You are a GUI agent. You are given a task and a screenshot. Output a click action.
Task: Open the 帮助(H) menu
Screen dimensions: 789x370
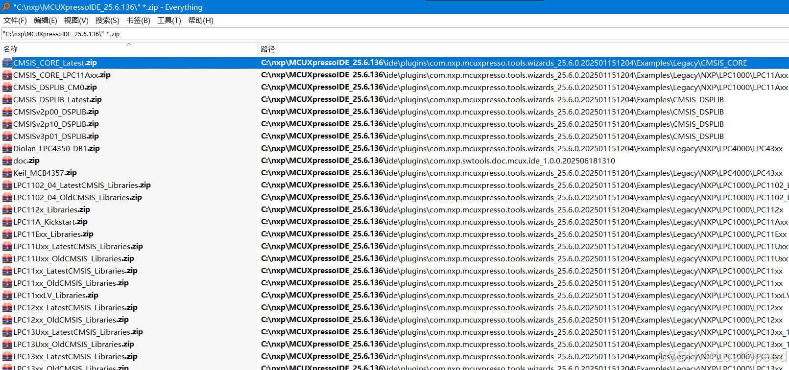click(201, 21)
